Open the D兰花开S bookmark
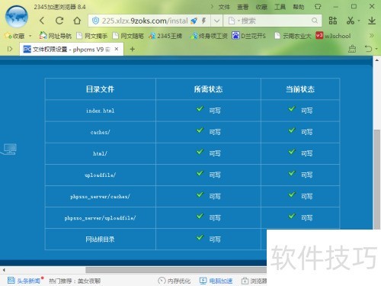This screenshot has height=286, width=381. 248,36
